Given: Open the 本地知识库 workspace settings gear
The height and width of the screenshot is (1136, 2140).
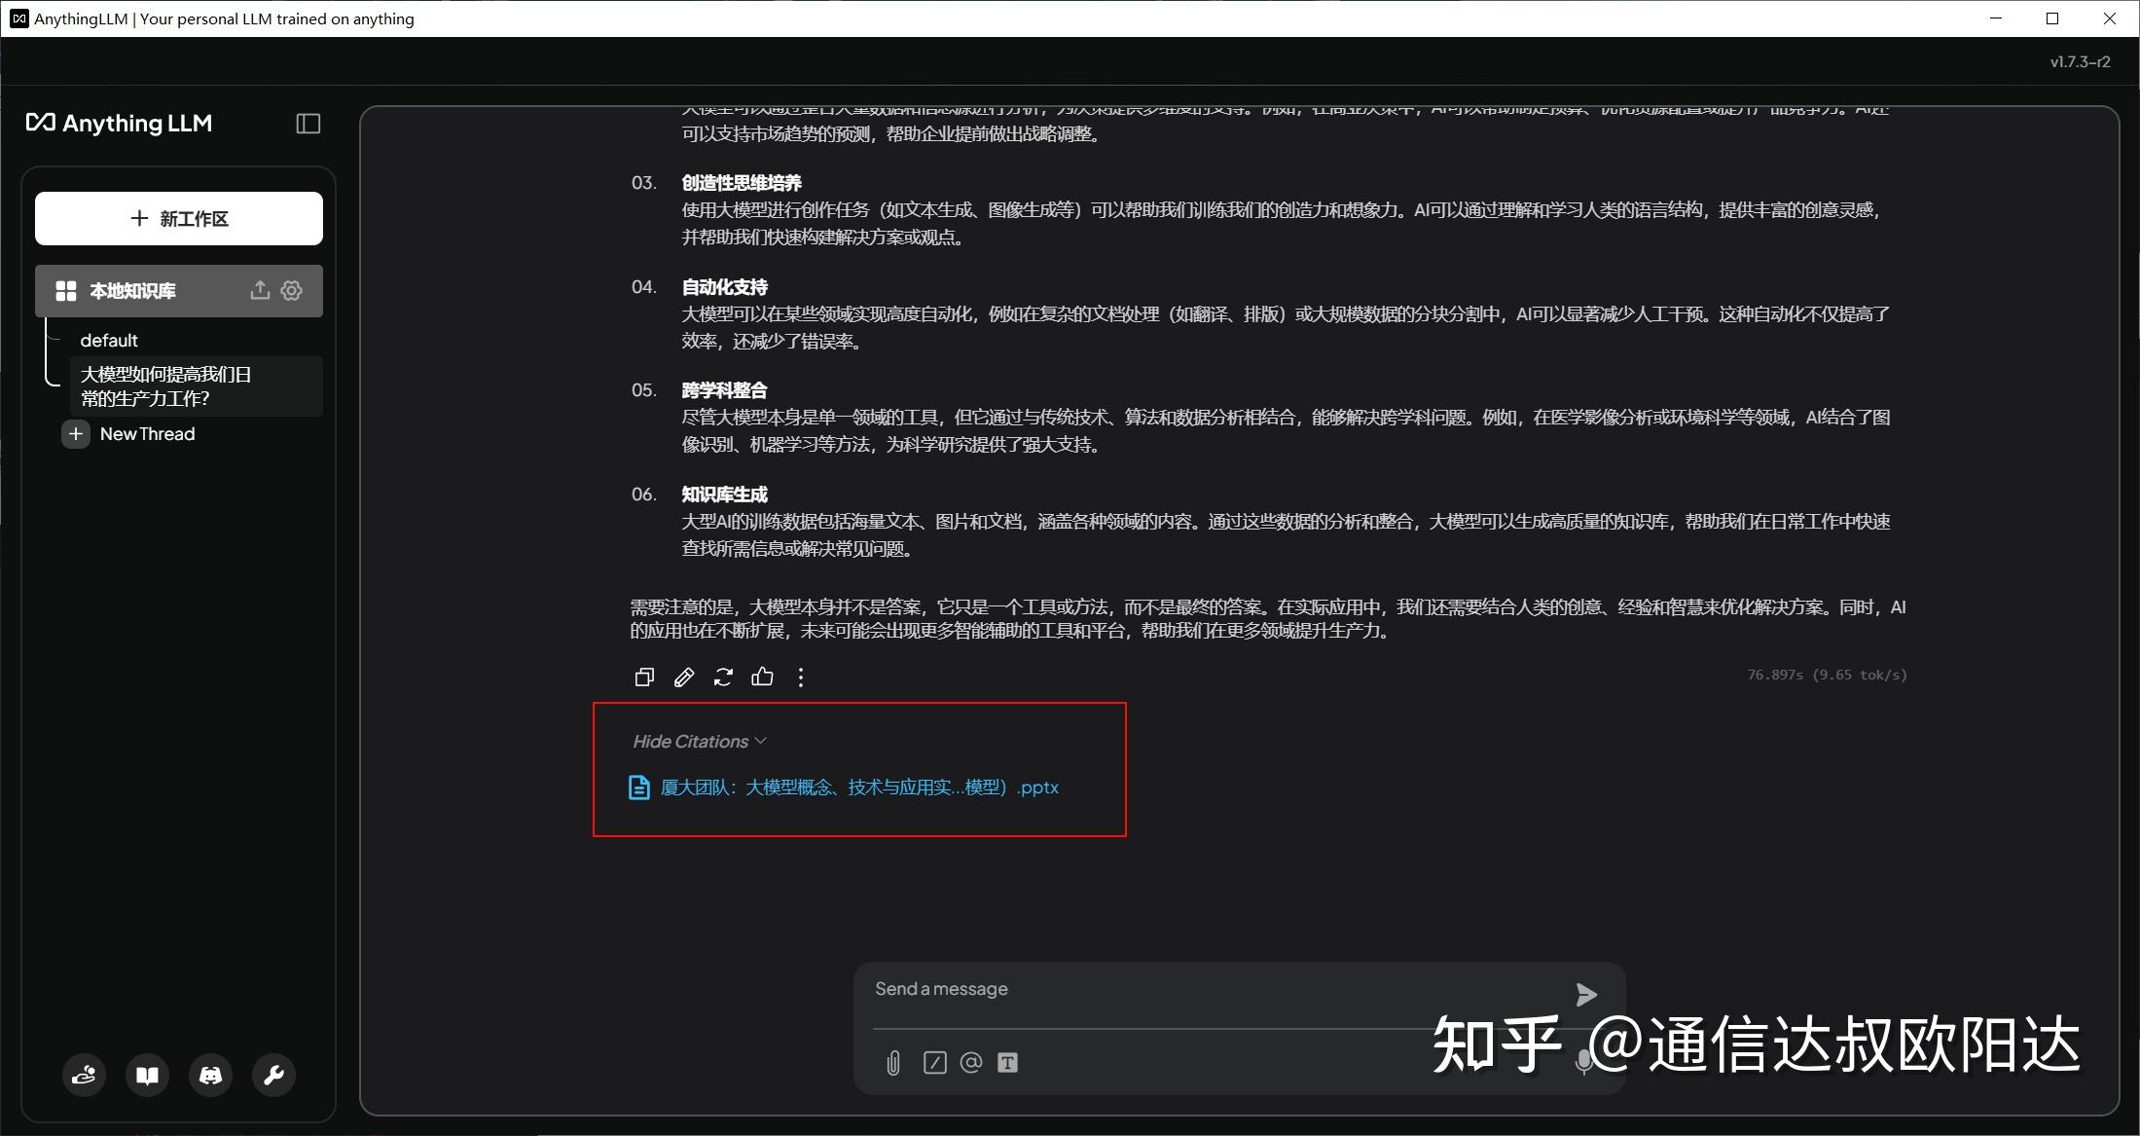Looking at the screenshot, I should coord(292,290).
